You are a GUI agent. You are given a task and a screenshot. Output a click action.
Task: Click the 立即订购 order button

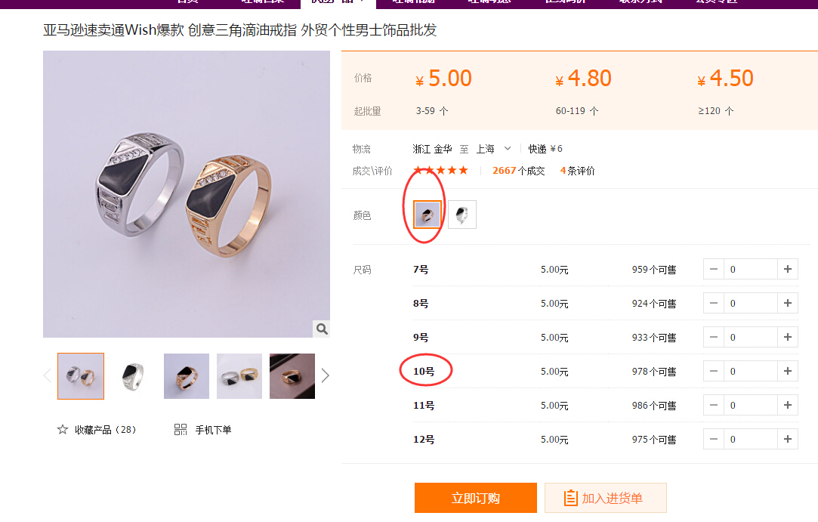[476, 498]
